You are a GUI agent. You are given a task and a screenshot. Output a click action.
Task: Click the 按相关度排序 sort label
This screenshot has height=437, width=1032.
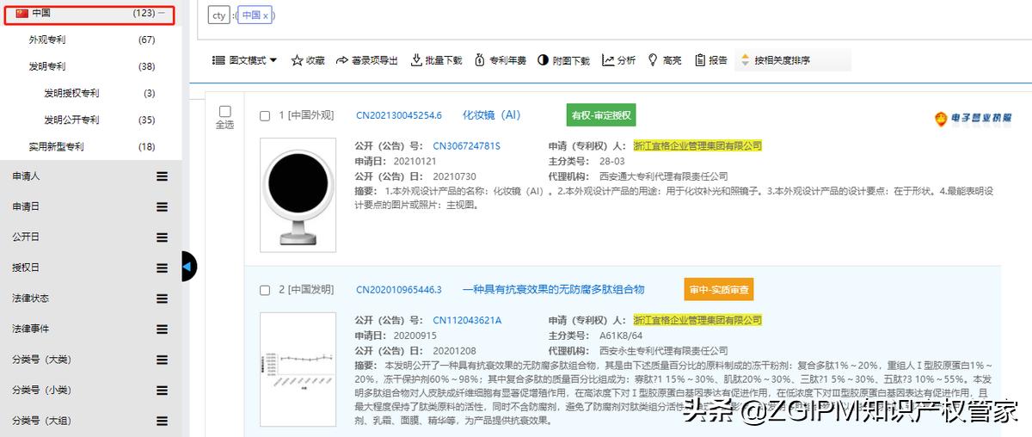(x=782, y=60)
